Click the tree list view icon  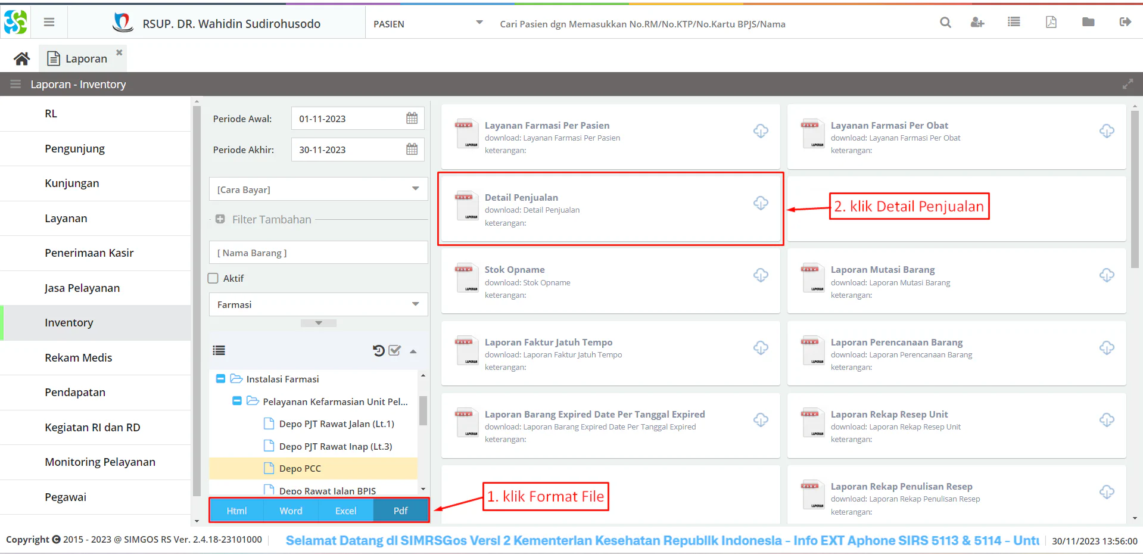coord(219,350)
